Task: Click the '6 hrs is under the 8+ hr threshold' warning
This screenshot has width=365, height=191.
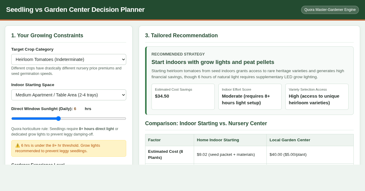Action: point(69,148)
